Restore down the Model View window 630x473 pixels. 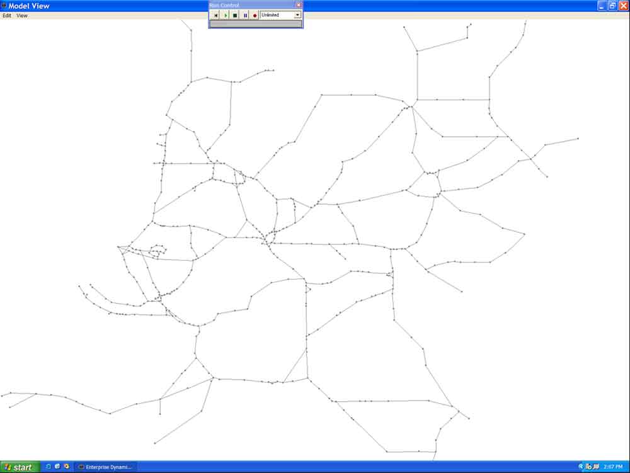click(612, 5)
